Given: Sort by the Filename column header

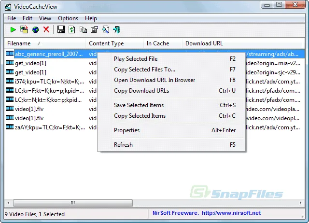Looking at the screenshot, I should coord(45,43).
